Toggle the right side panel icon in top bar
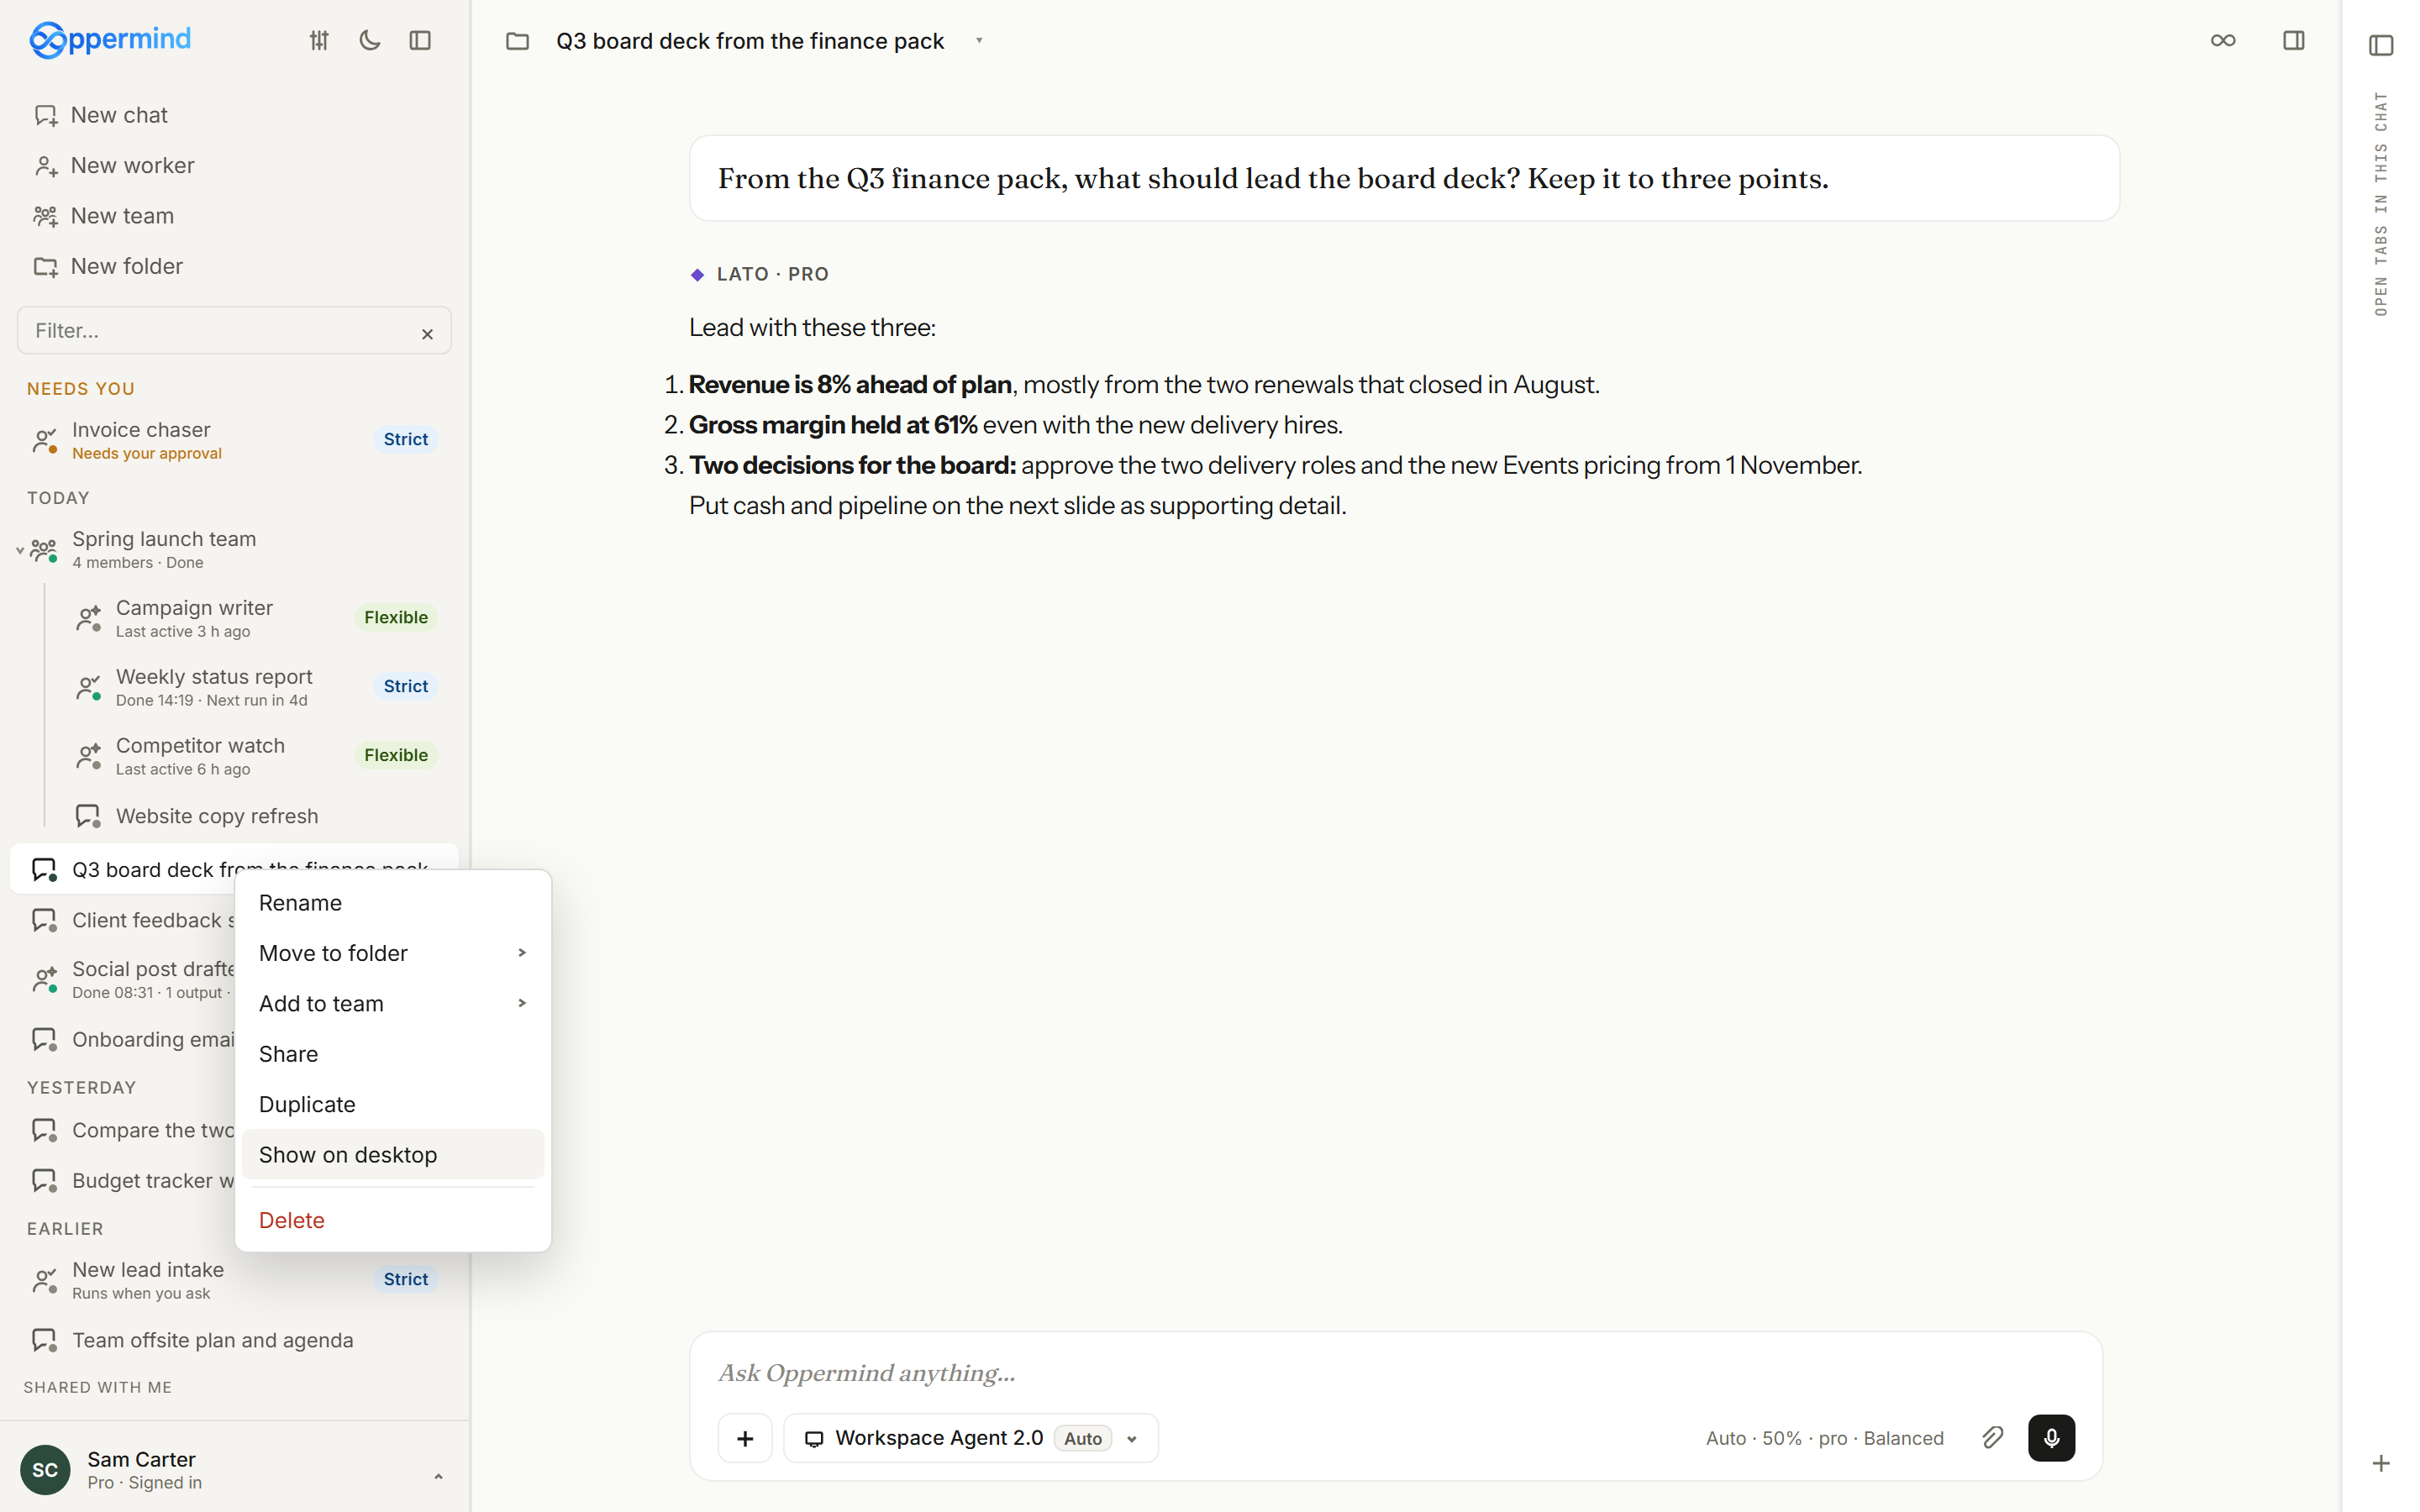2420x1512 pixels. 2293,40
